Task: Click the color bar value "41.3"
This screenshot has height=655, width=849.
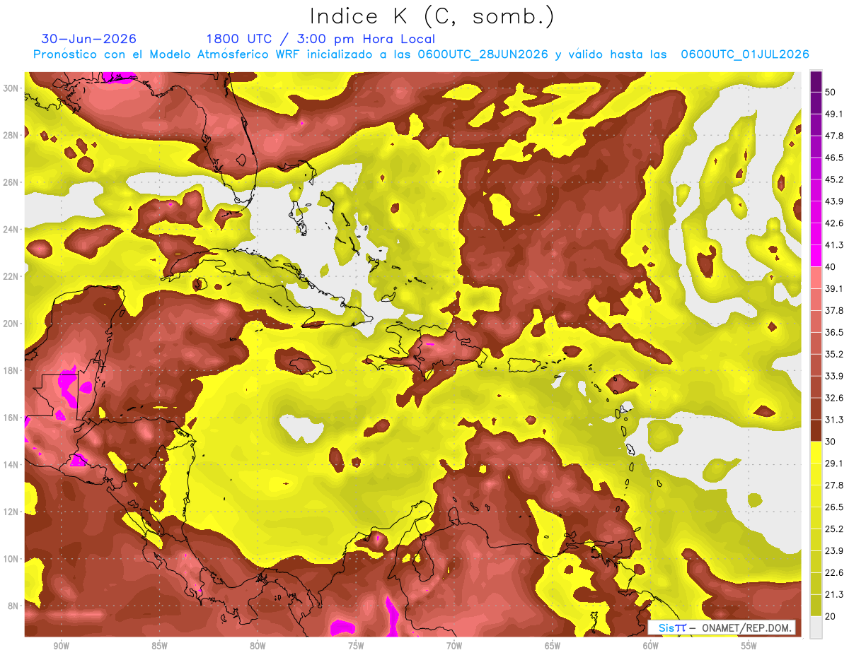Action: pos(833,245)
